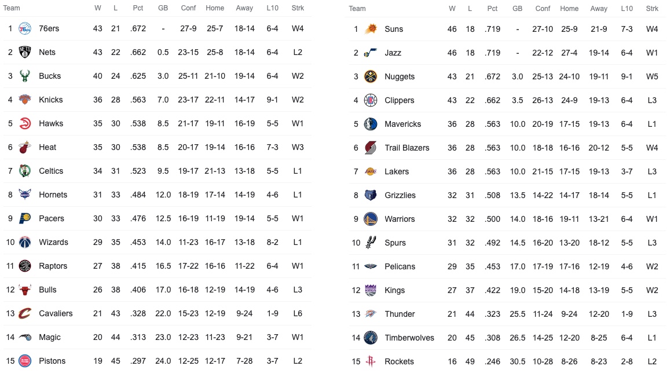Click the Miami Heat logo

pyautogui.click(x=25, y=147)
